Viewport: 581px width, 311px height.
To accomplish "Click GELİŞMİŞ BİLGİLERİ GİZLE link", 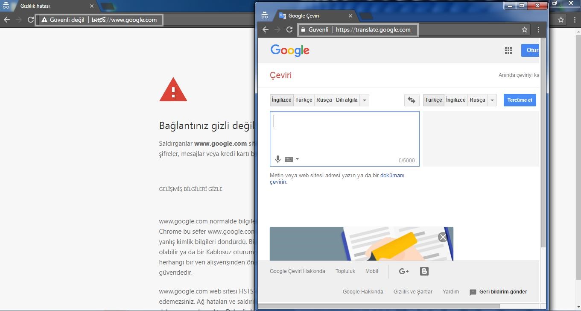I will [x=190, y=189].
